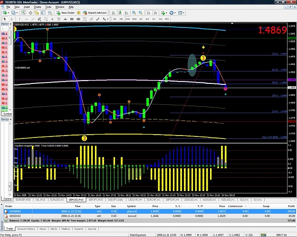
Task: Select the Rectangle shape tool
Action: coord(72,19)
